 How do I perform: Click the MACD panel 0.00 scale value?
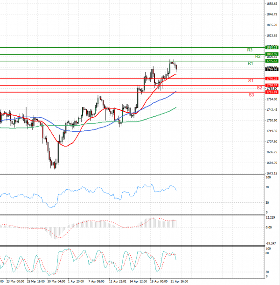(269, 228)
